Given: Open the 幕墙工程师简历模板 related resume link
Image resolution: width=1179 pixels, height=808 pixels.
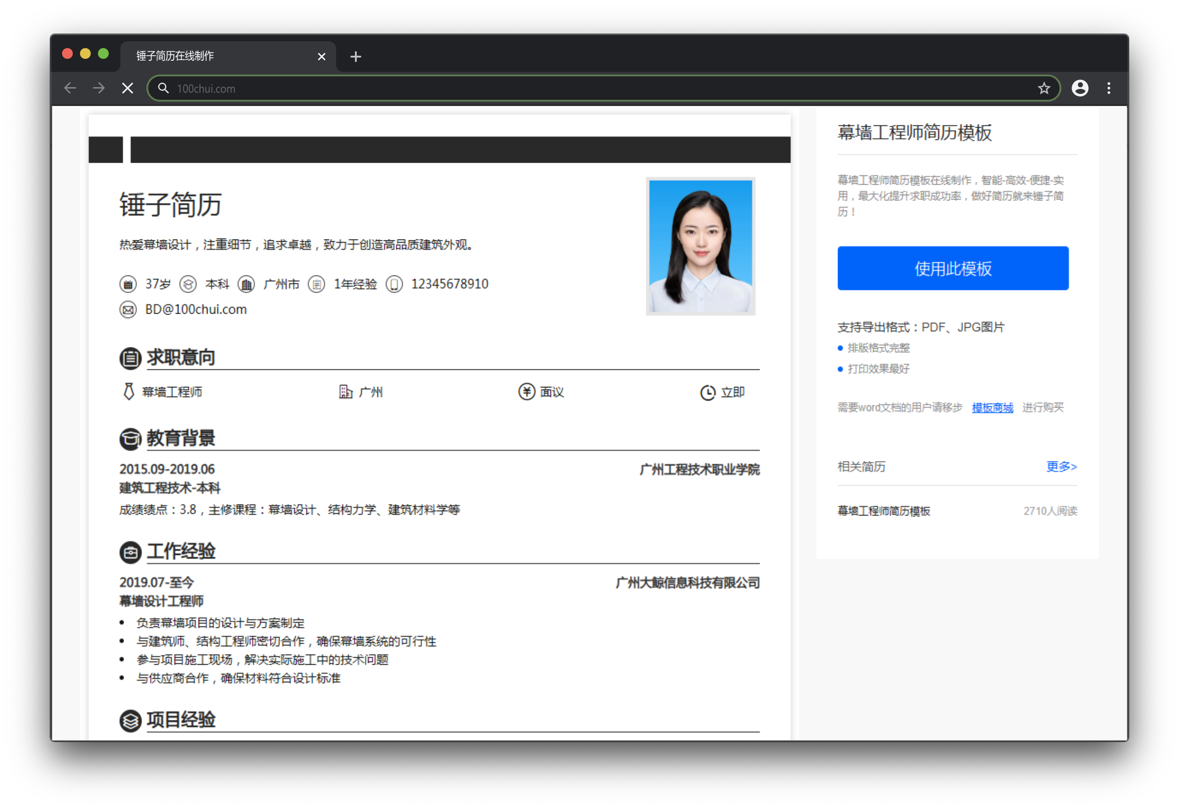Looking at the screenshot, I should [x=884, y=511].
